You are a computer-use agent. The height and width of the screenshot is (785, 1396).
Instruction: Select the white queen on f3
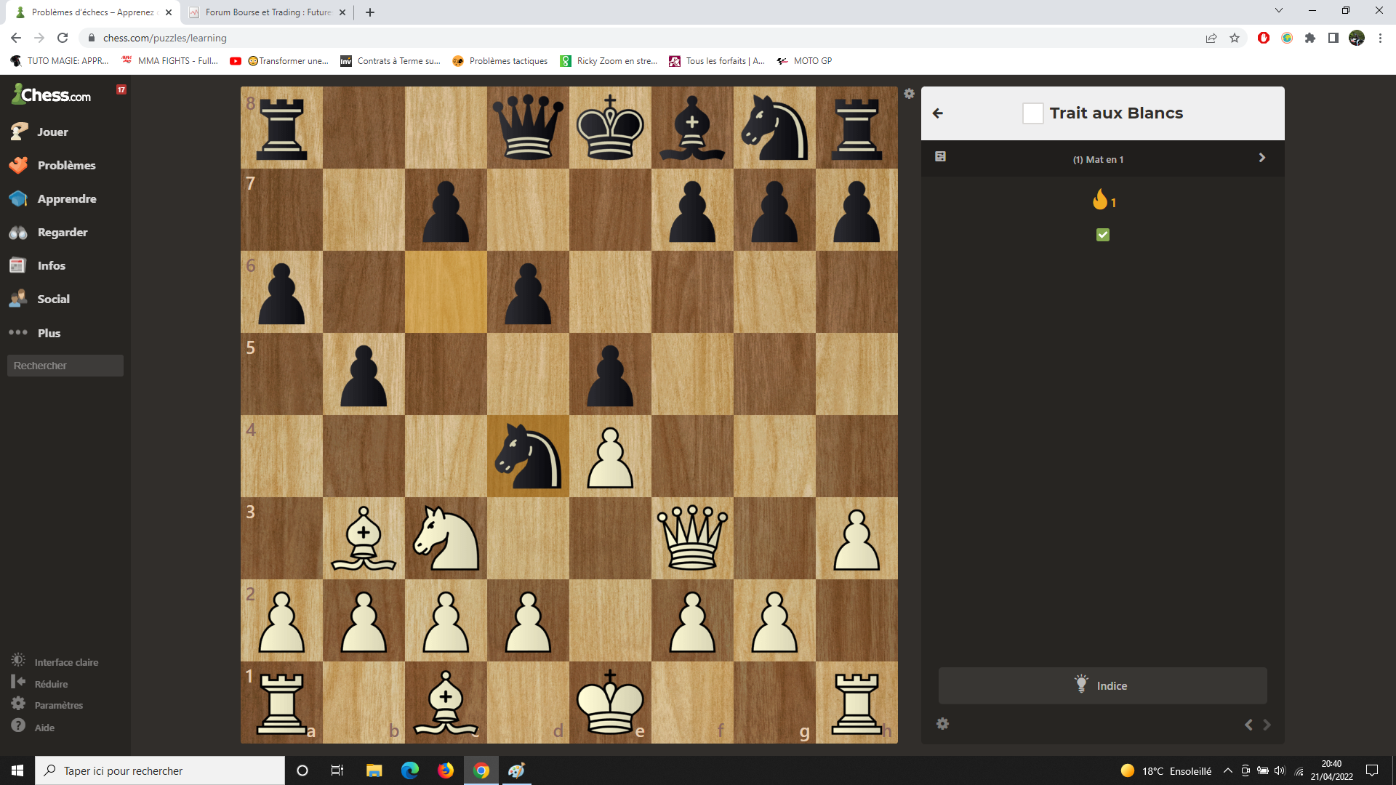click(692, 538)
